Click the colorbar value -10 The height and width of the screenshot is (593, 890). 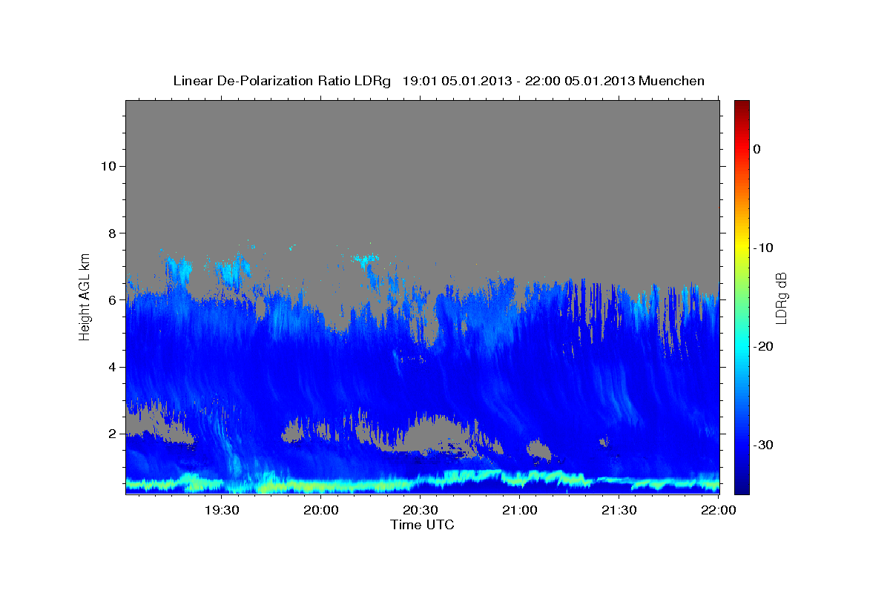(x=762, y=248)
